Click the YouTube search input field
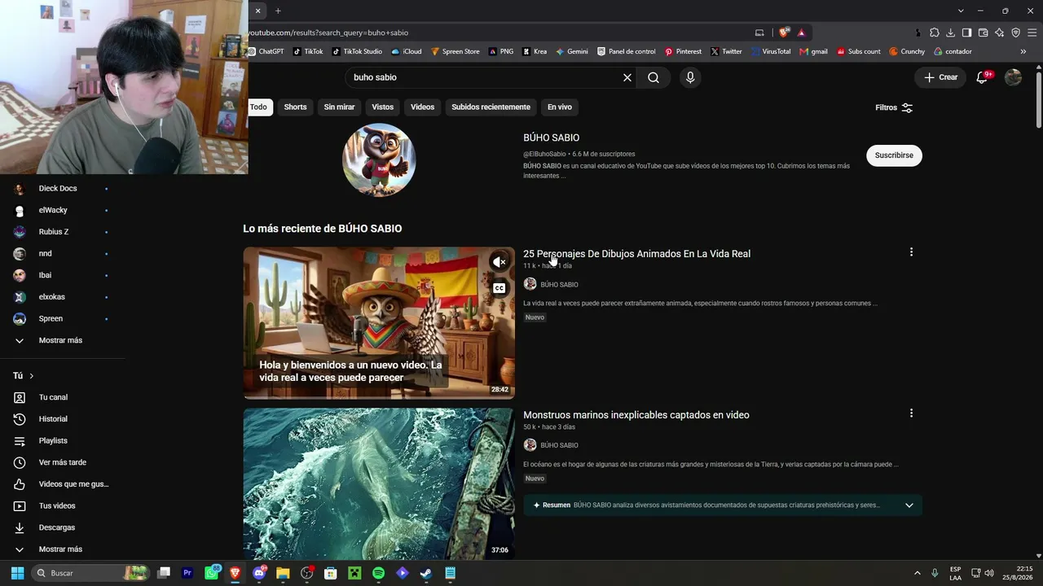Image resolution: width=1043 pixels, height=586 pixels. (485, 77)
